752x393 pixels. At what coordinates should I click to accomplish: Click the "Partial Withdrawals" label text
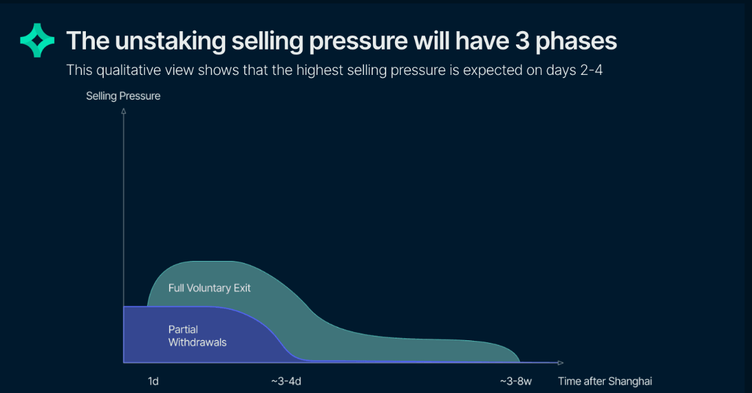click(x=197, y=336)
